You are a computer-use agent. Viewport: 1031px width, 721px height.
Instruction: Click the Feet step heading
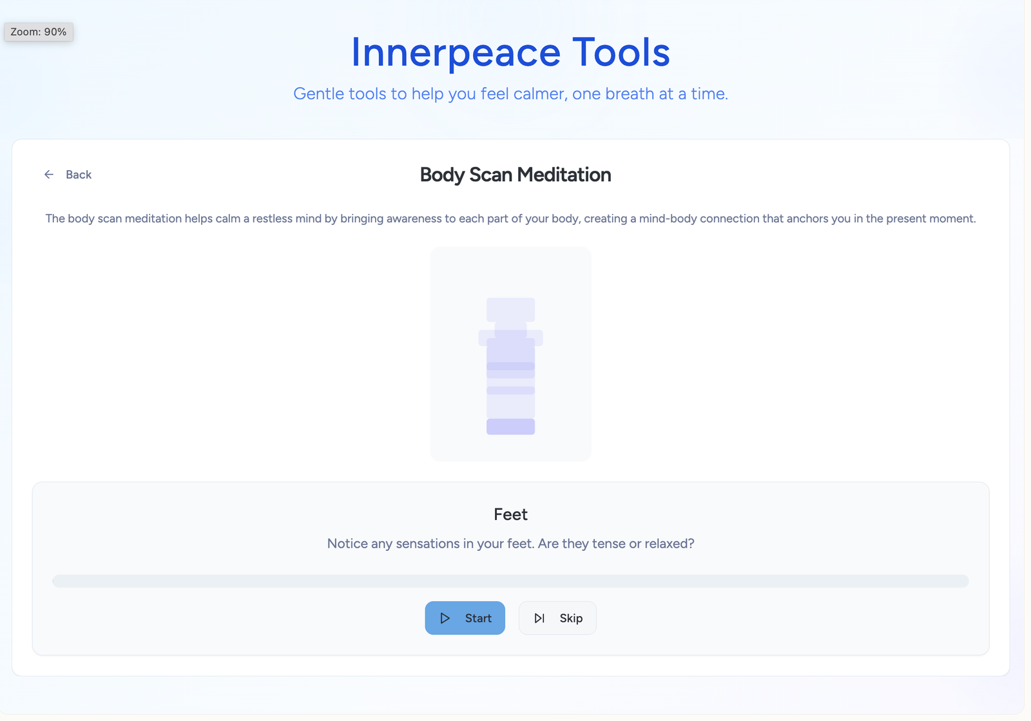coord(510,514)
